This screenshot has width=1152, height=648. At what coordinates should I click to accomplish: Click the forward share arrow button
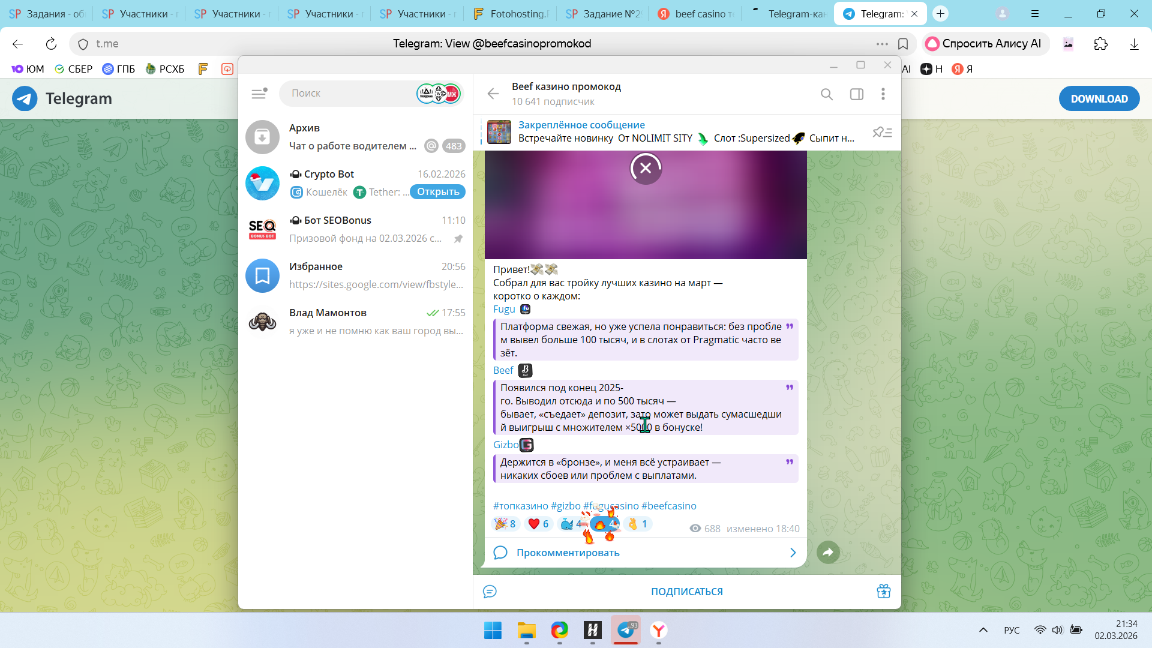[828, 552]
